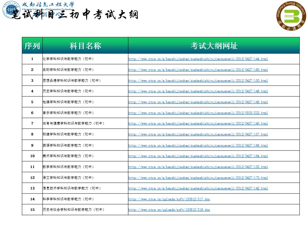Click the Chengdu University of Information Technology logo
This screenshot has width=307, height=230.
click(x=10, y=11)
